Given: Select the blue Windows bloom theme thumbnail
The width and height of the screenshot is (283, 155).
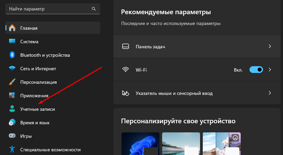Looking at the screenshot, I should tap(140, 144).
